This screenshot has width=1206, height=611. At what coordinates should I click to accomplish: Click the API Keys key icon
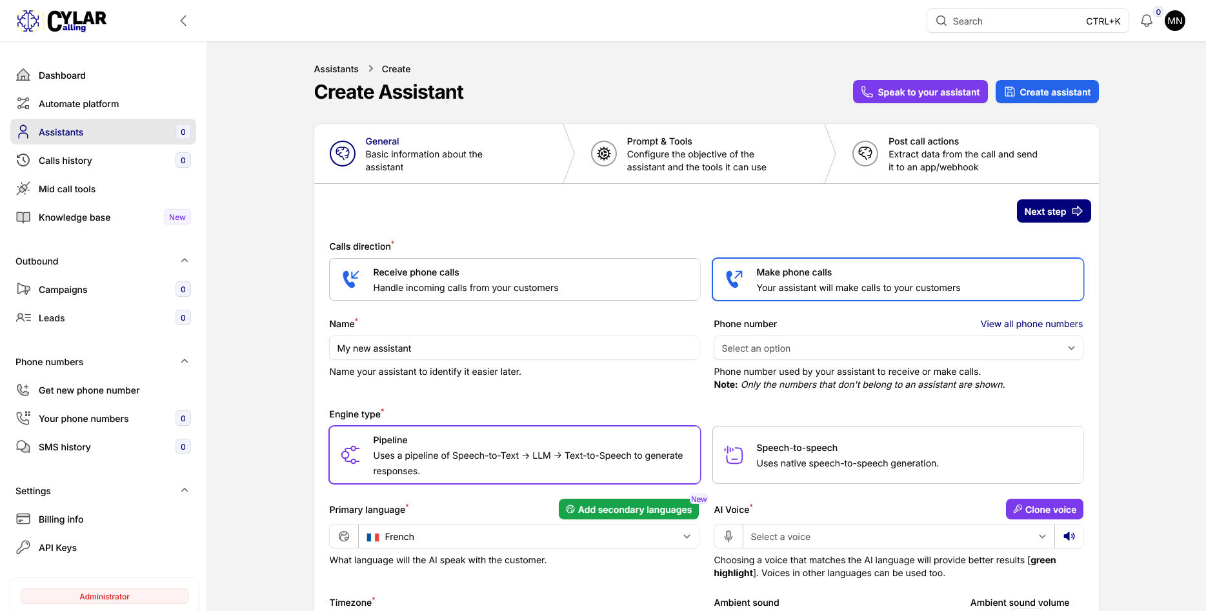[23, 547]
